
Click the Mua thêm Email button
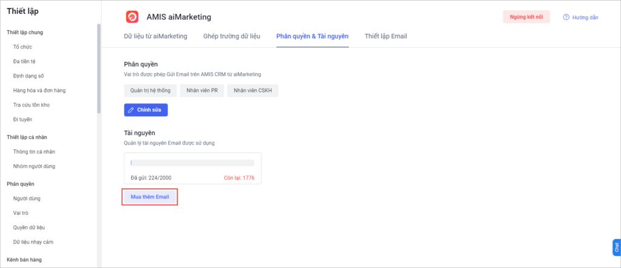click(x=150, y=197)
